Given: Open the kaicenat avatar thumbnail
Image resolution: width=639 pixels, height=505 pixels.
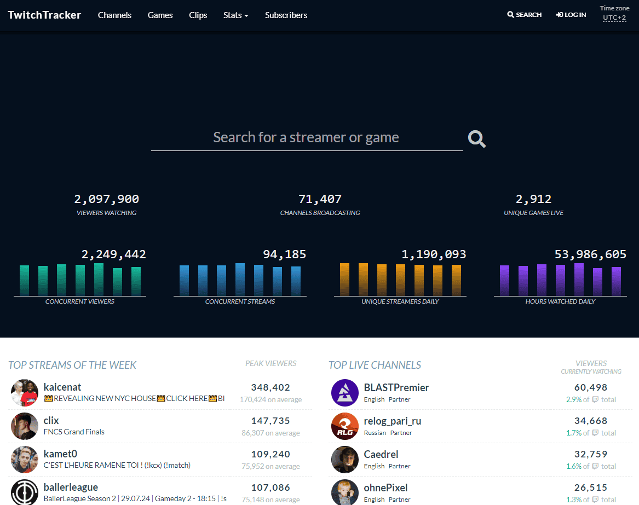Looking at the screenshot, I should point(25,393).
